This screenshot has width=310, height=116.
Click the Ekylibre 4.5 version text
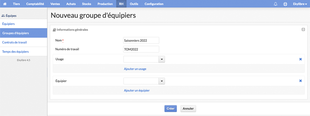(24, 60)
